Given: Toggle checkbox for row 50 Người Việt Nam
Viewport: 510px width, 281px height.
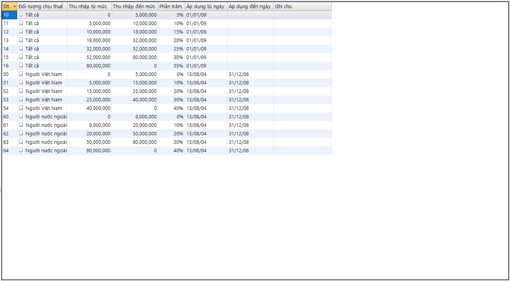Looking at the screenshot, I should 21,74.
